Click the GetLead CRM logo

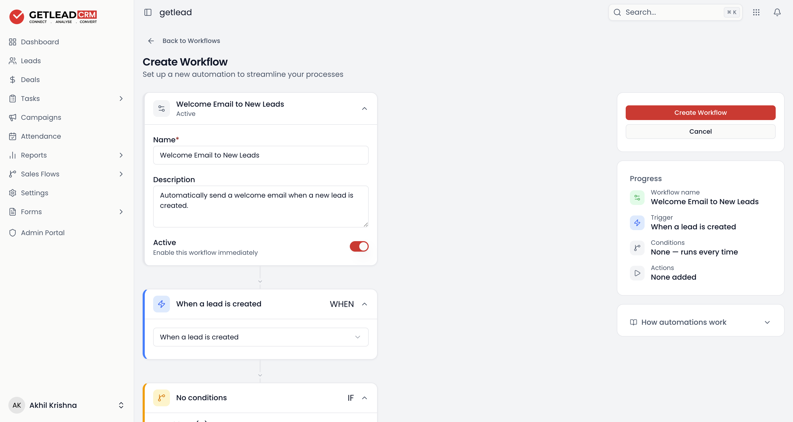point(53,16)
